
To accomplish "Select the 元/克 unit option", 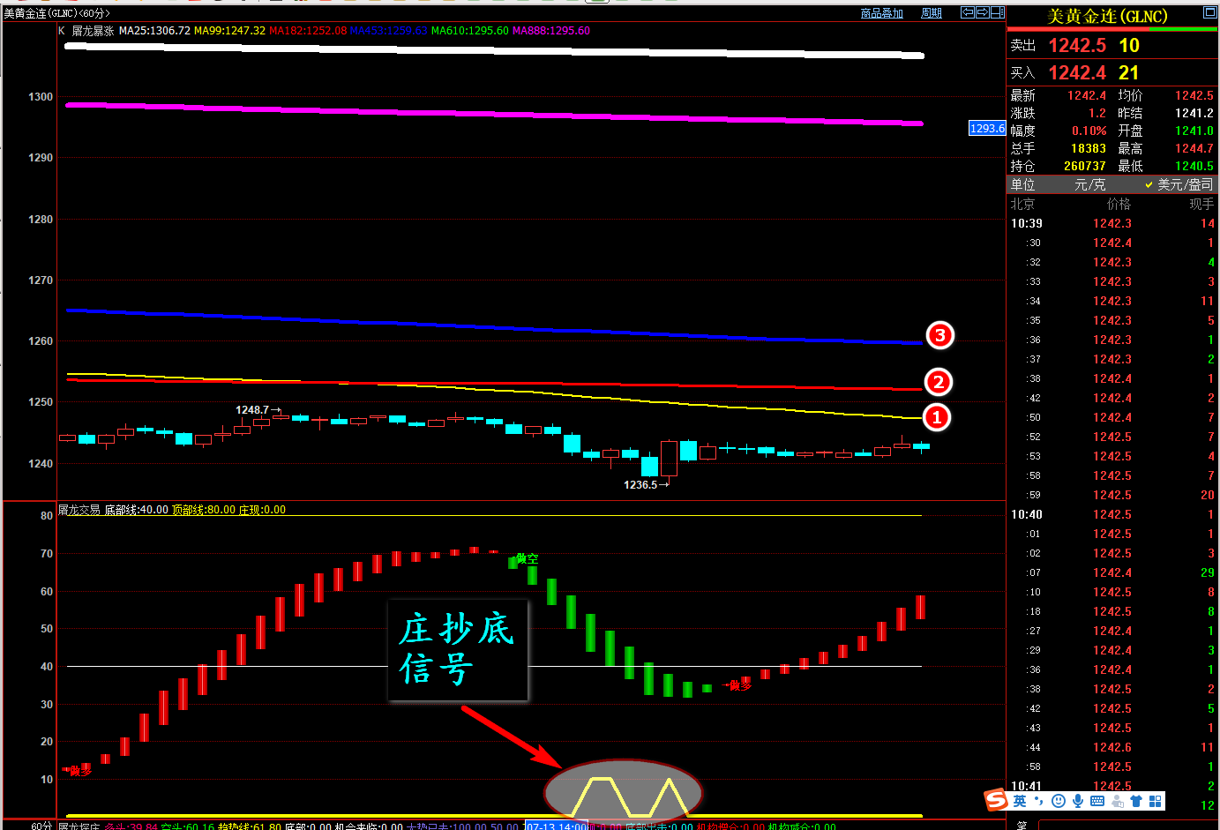I will tap(1089, 184).
